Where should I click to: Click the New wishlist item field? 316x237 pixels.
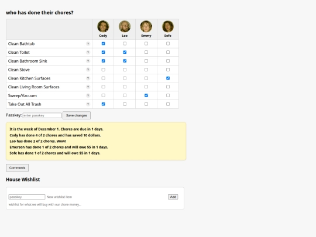pyautogui.click(x=107, y=197)
